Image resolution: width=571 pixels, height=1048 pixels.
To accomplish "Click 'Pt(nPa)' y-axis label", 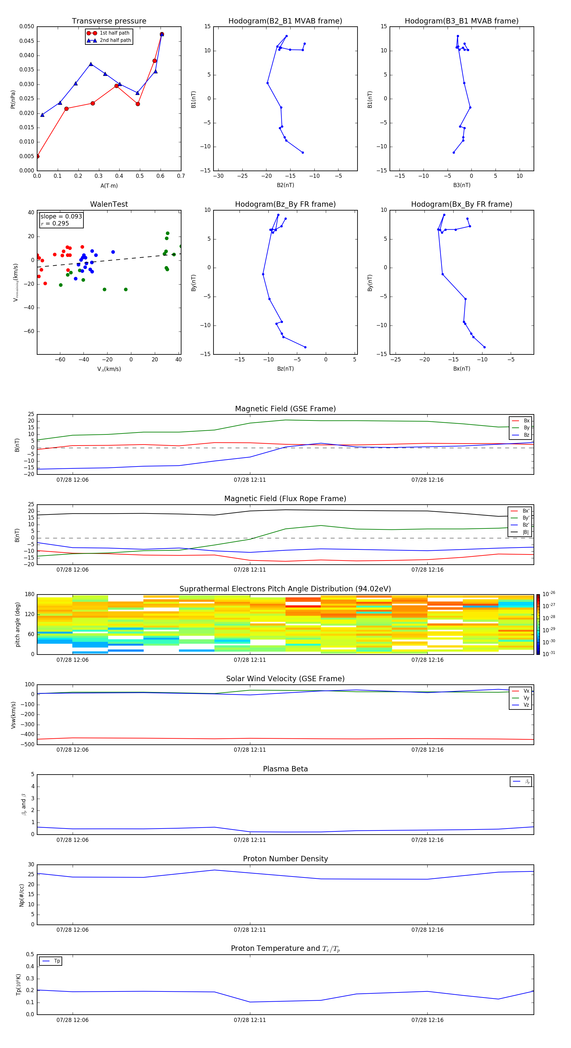I will click(13, 99).
